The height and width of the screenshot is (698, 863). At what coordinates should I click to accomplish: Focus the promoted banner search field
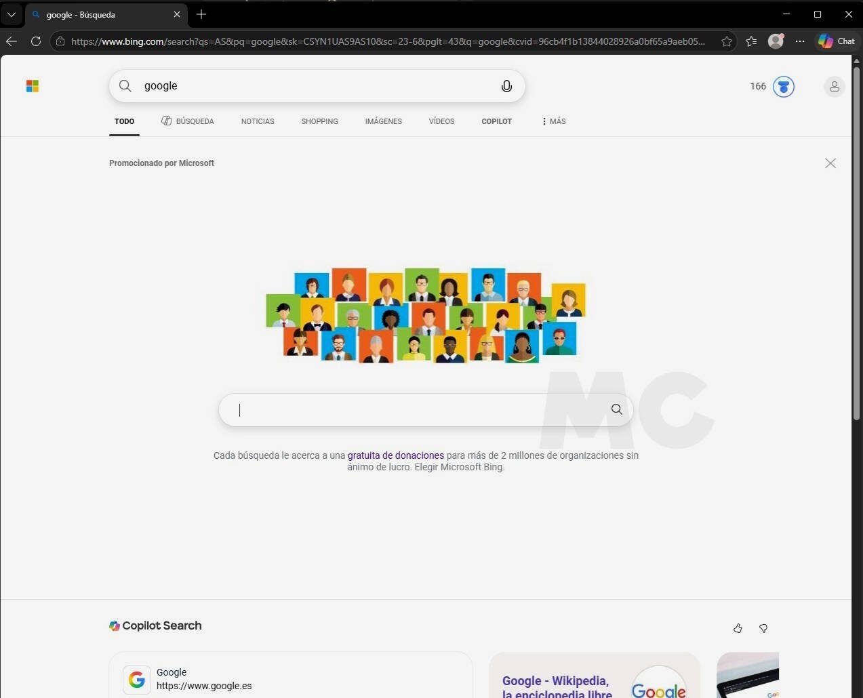pyautogui.click(x=426, y=410)
